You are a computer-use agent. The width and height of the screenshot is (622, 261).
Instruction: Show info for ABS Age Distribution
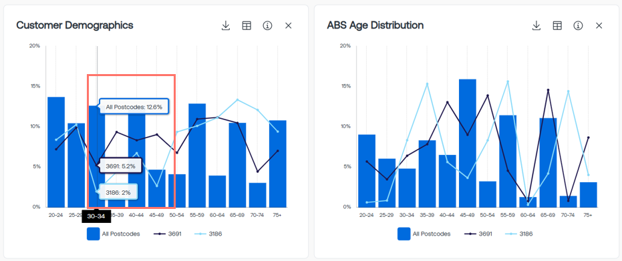(x=579, y=26)
